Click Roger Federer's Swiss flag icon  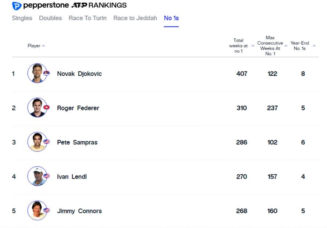point(47,108)
